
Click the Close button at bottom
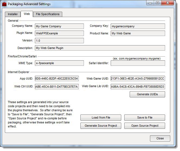160,138
